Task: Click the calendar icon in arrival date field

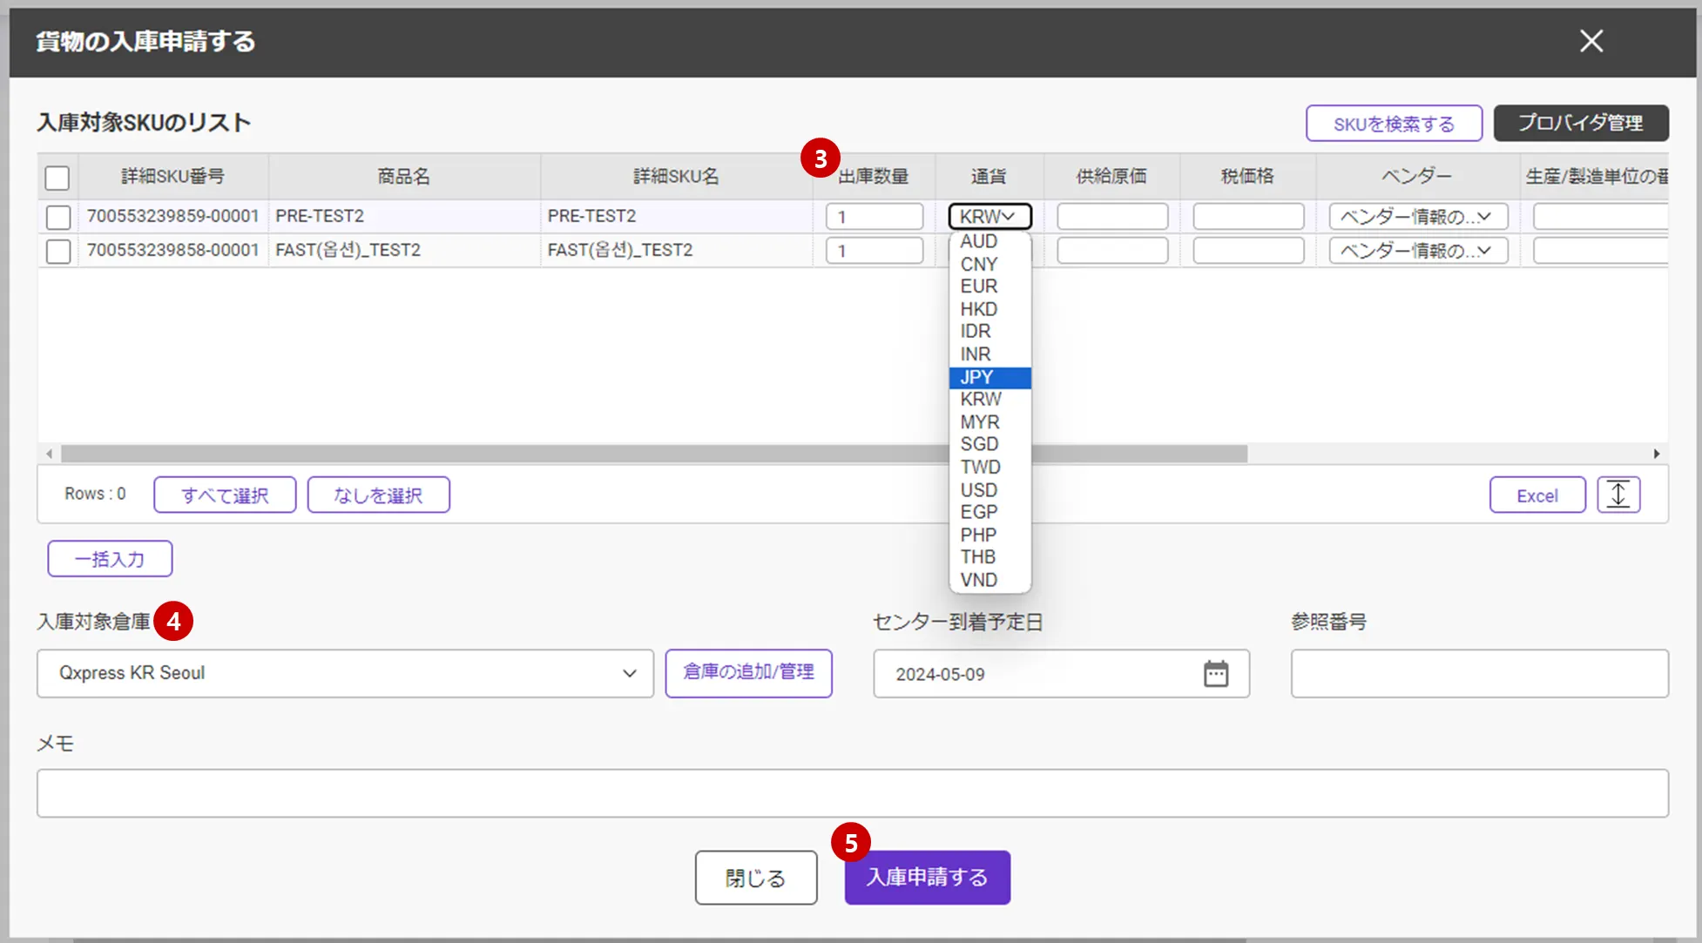Action: [1215, 673]
